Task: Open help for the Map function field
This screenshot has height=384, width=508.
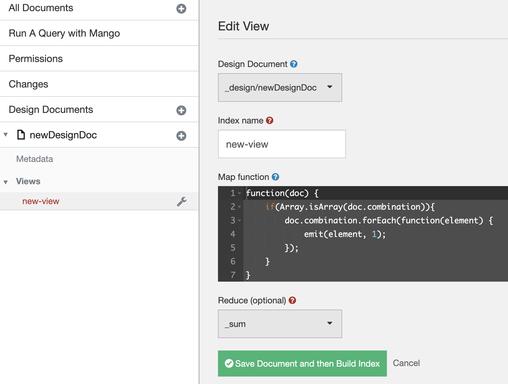Action: point(274,177)
